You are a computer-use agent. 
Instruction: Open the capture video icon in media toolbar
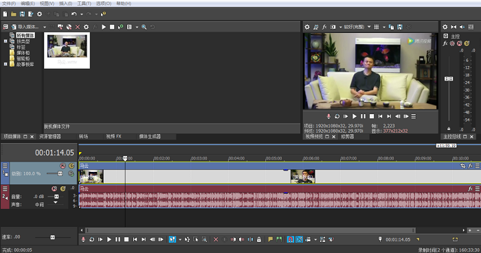[x=60, y=27]
